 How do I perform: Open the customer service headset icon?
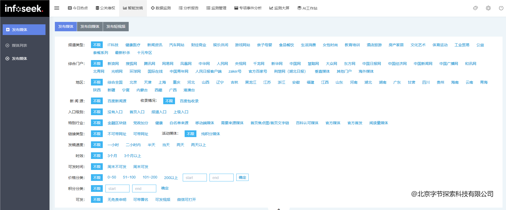475,8
